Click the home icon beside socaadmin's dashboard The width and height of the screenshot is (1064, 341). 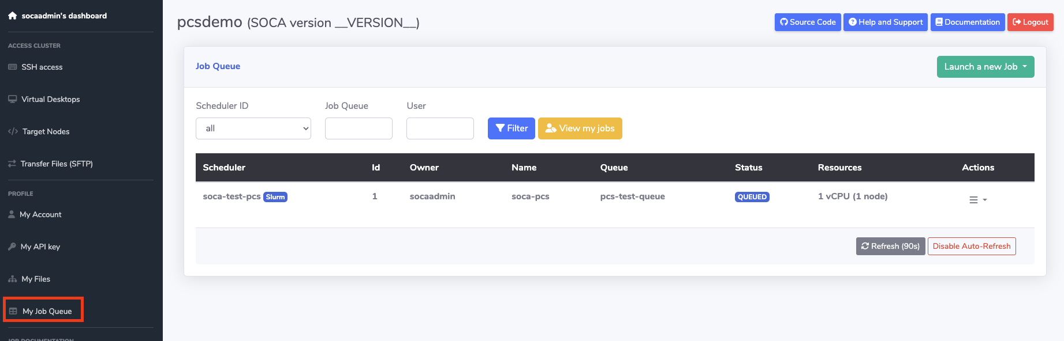[12, 16]
